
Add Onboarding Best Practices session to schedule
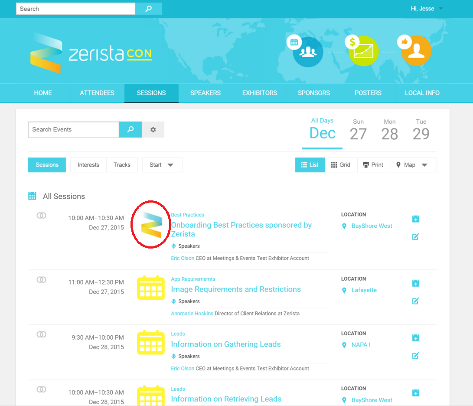[x=416, y=219]
